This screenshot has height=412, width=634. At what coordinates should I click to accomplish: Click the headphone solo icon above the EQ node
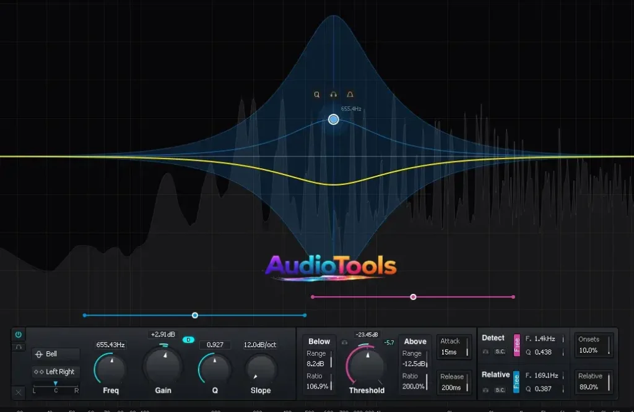(333, 94)
